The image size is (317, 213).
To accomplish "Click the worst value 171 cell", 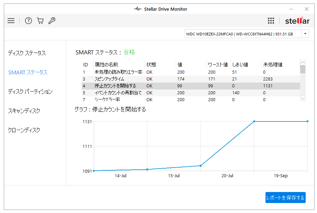I will [x=212, y=79].
